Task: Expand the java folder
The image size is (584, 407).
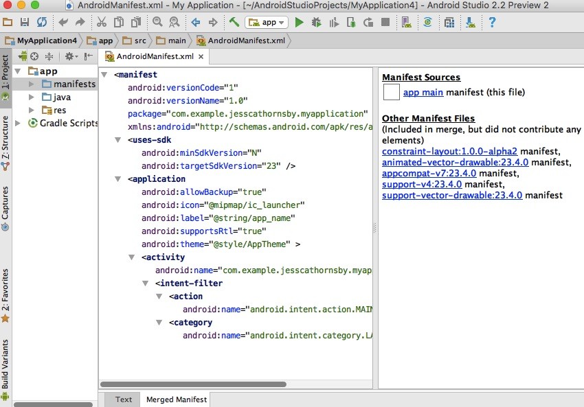Action: point(32,97)
